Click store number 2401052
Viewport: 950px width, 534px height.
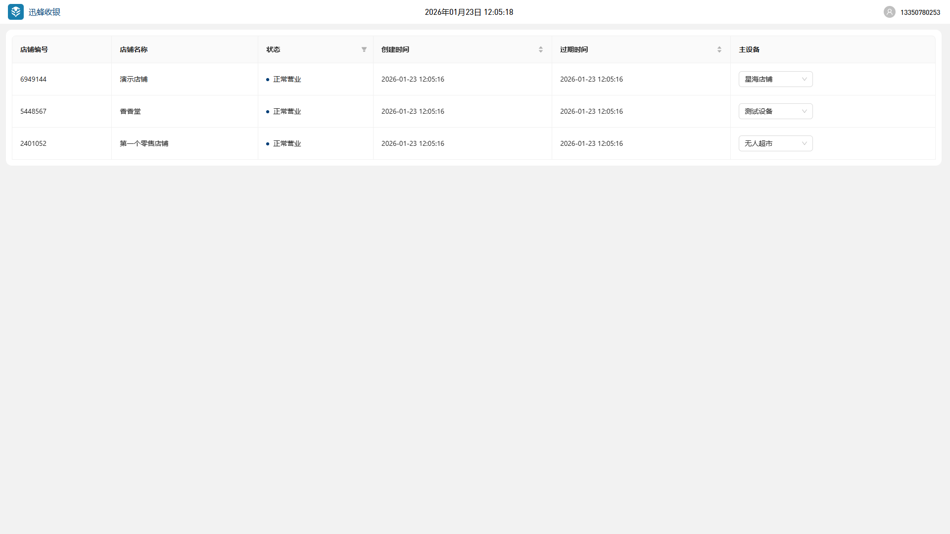pos(33,143)
